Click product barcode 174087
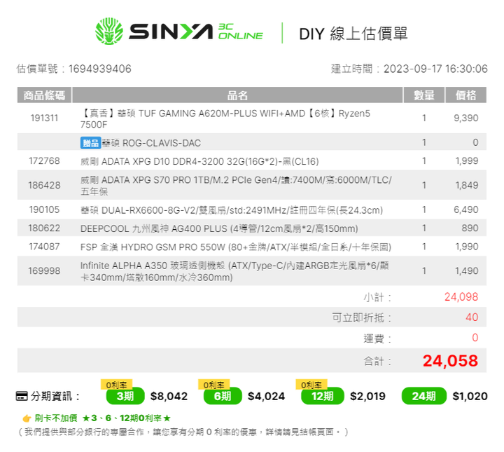The image size is (504, 452). (44, 247)
